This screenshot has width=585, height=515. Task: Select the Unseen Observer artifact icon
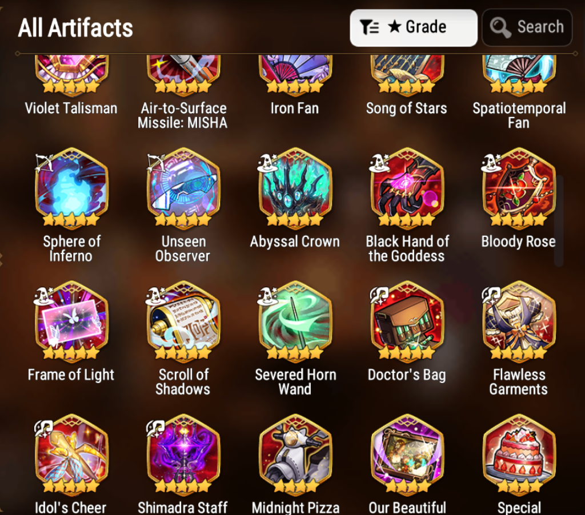coord(183,188)
